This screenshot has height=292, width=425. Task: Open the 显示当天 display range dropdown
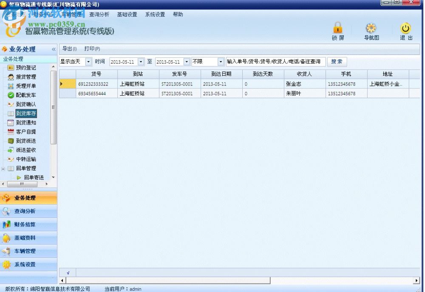[88, 61]
